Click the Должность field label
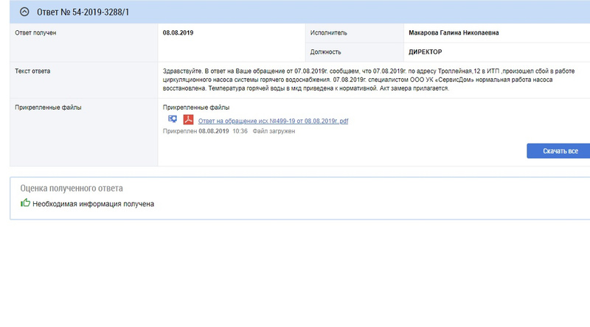 click(325, 52)
